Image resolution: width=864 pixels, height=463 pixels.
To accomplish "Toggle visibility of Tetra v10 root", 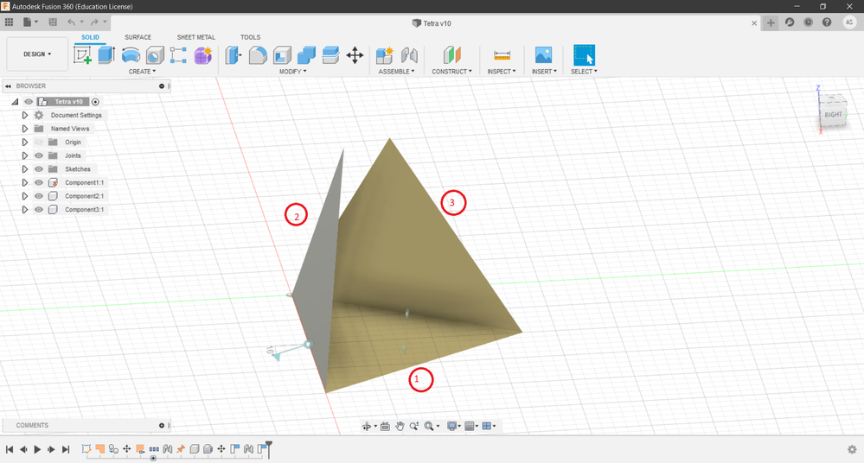I will click(x=28, y=102).
